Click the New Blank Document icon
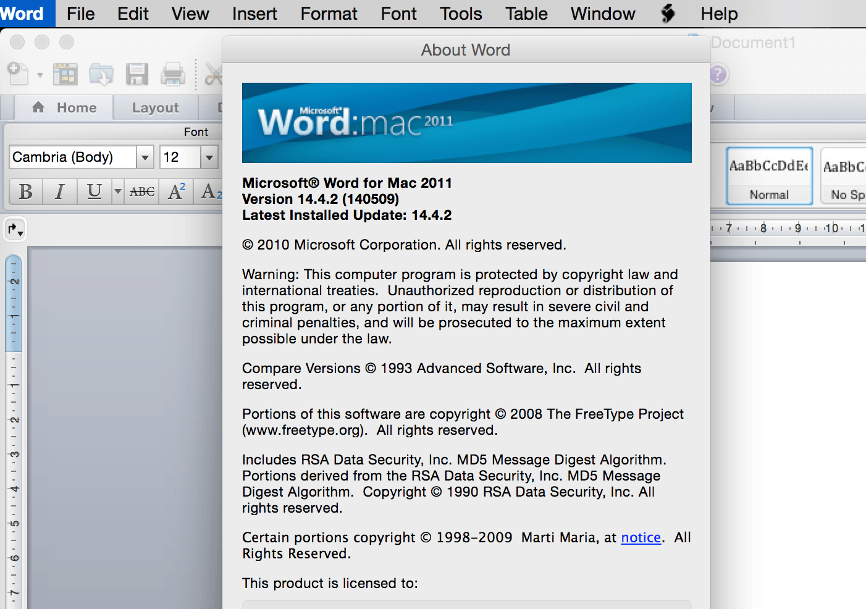 (x=18, y=74)
